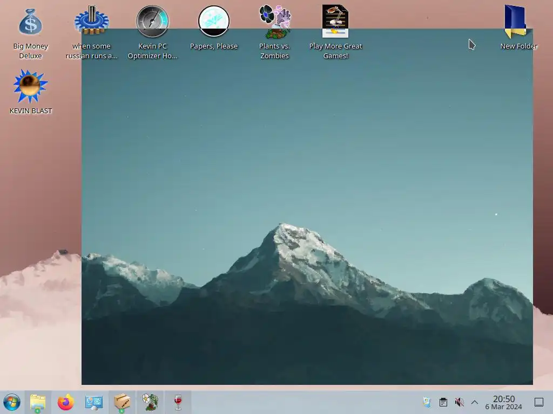
Task: Open the Wine glass taskbar icon
Action: point(178,402)
